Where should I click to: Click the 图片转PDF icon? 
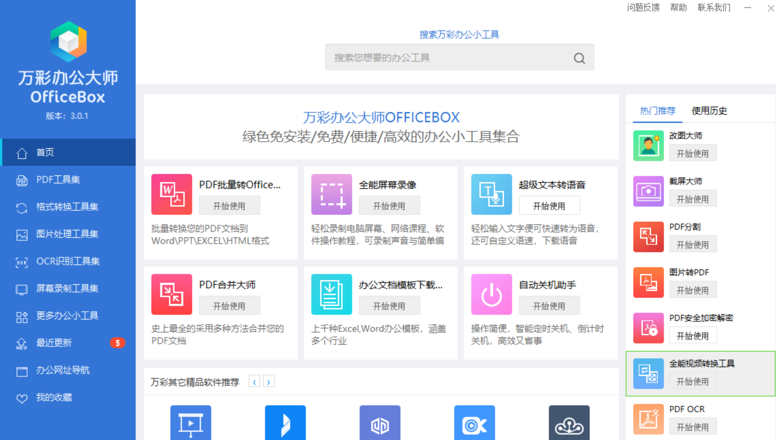[648, 282]
